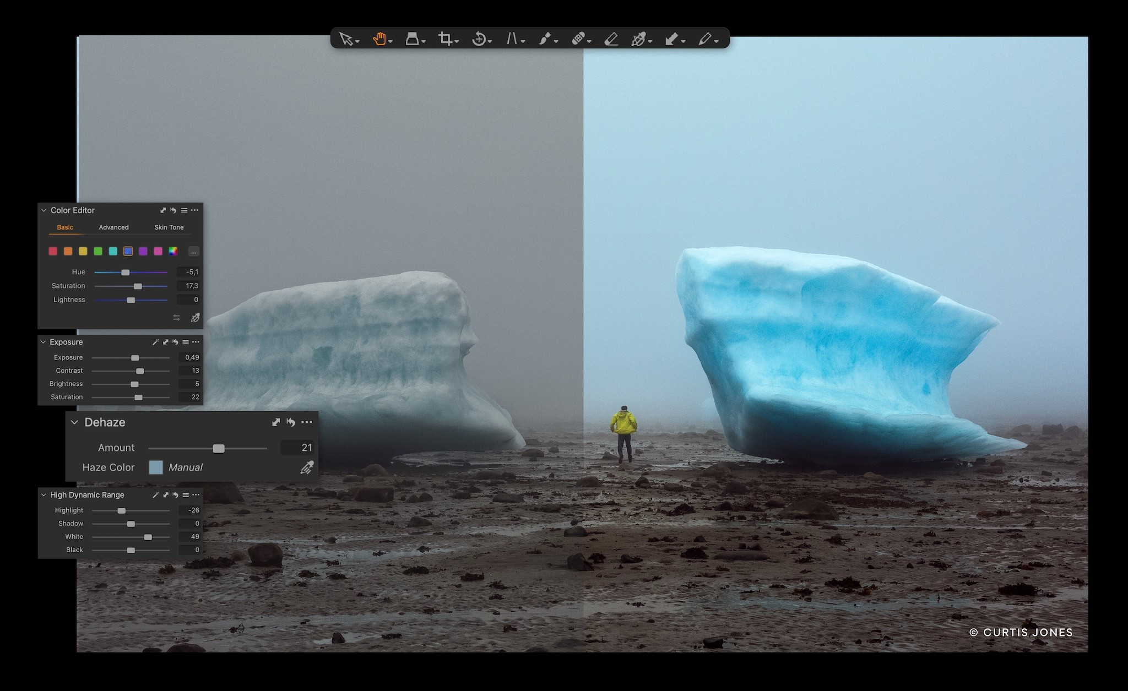The height and width of the screenshot is (691, 1128).
Task: Click the Color Editor picker eyedropper icon
Action: tap(195, 318)
